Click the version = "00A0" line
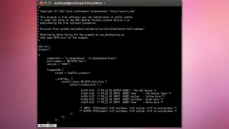Viewport: 229px width, 129px height. click(x=58, y=64)
